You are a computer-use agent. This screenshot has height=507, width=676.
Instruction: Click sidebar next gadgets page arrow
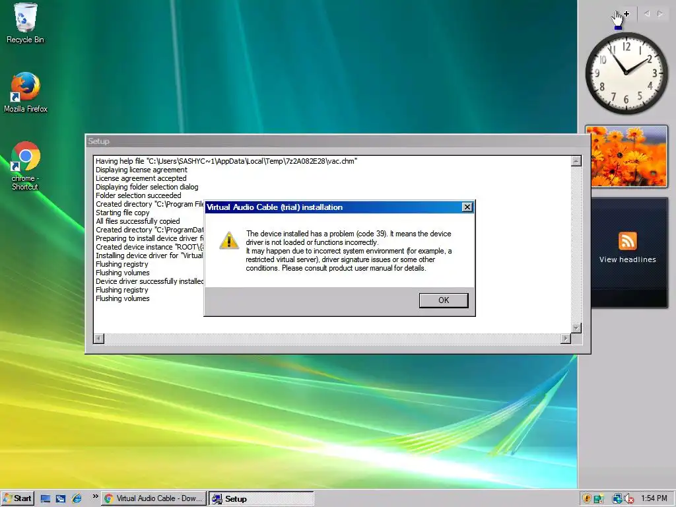point(660,14)
